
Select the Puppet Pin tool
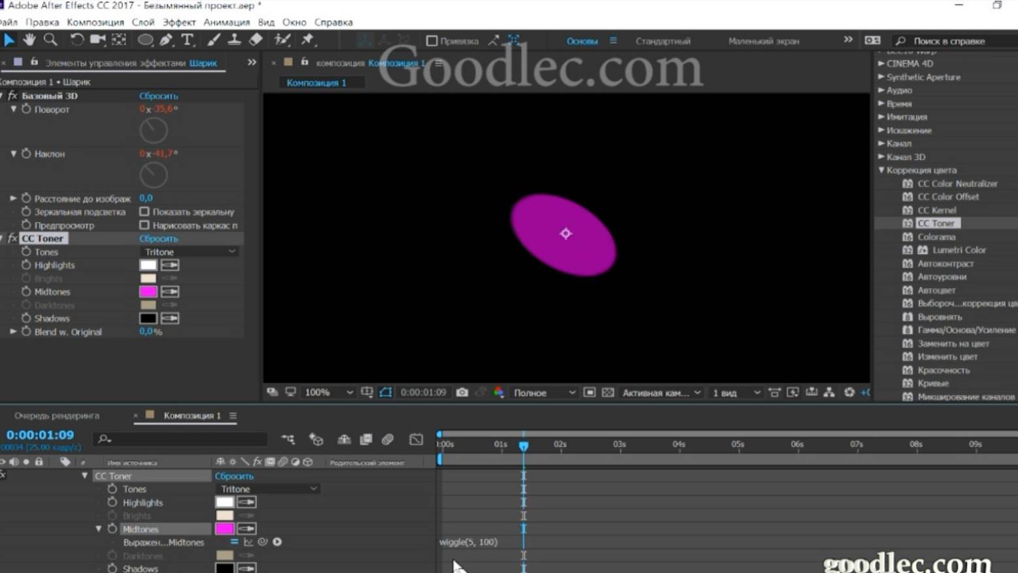pos(307,40)
